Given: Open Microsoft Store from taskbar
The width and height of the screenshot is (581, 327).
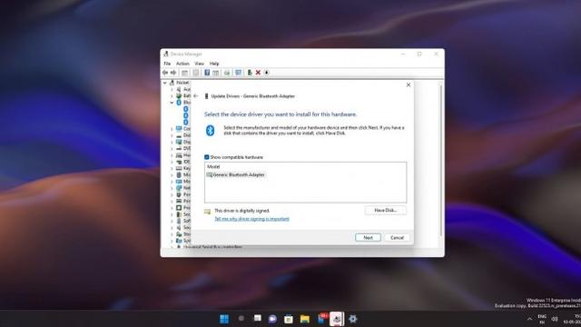Looking at the screenshot, I should point(289,319).
